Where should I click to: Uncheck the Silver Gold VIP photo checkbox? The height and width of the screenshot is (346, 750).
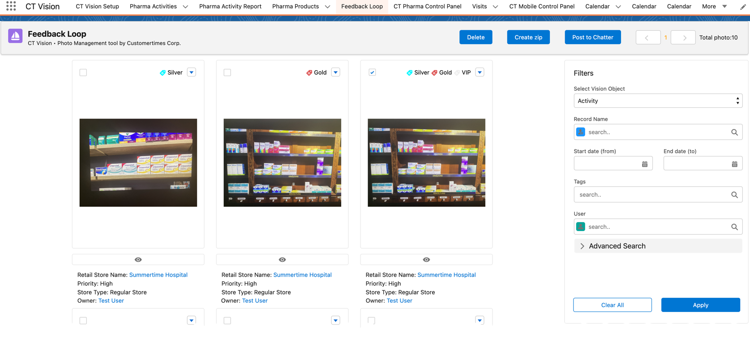point(372,72)
